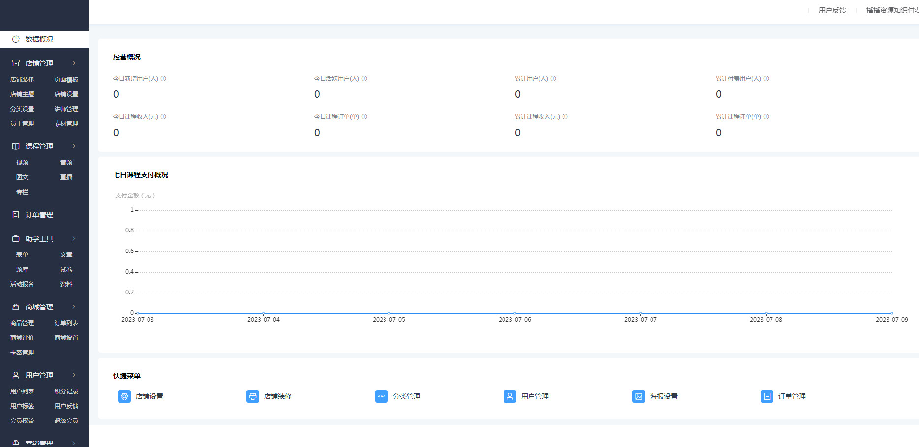Screen dimensions: 919x447
Task: Open 员工管理 in the sidebar
Action: [22, 124]
